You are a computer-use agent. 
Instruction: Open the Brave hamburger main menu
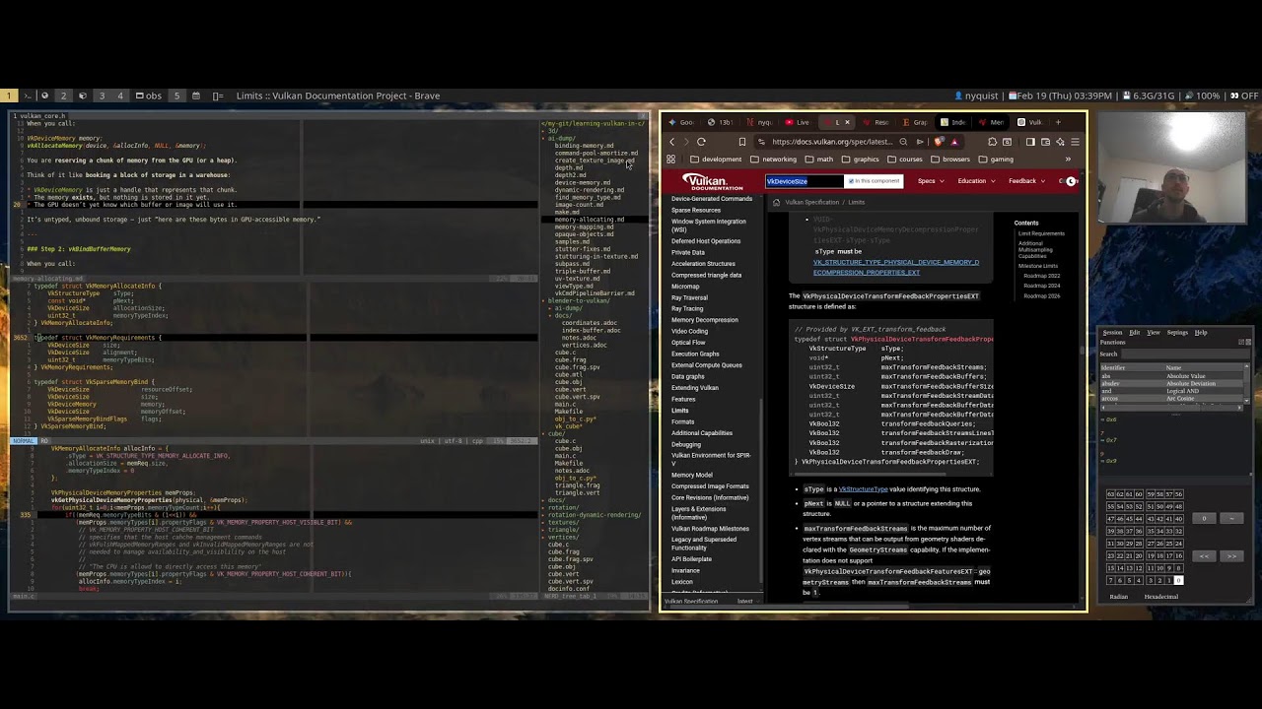point(1075,142)
